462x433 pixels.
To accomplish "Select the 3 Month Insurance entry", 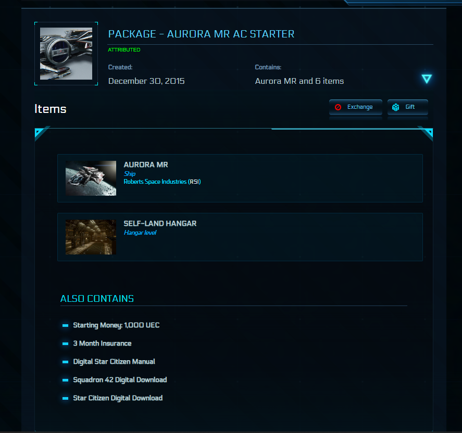I will 102,343.
